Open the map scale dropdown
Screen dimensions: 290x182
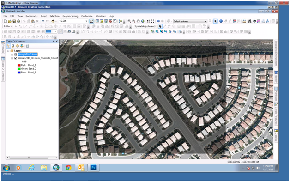pos(86,21)
